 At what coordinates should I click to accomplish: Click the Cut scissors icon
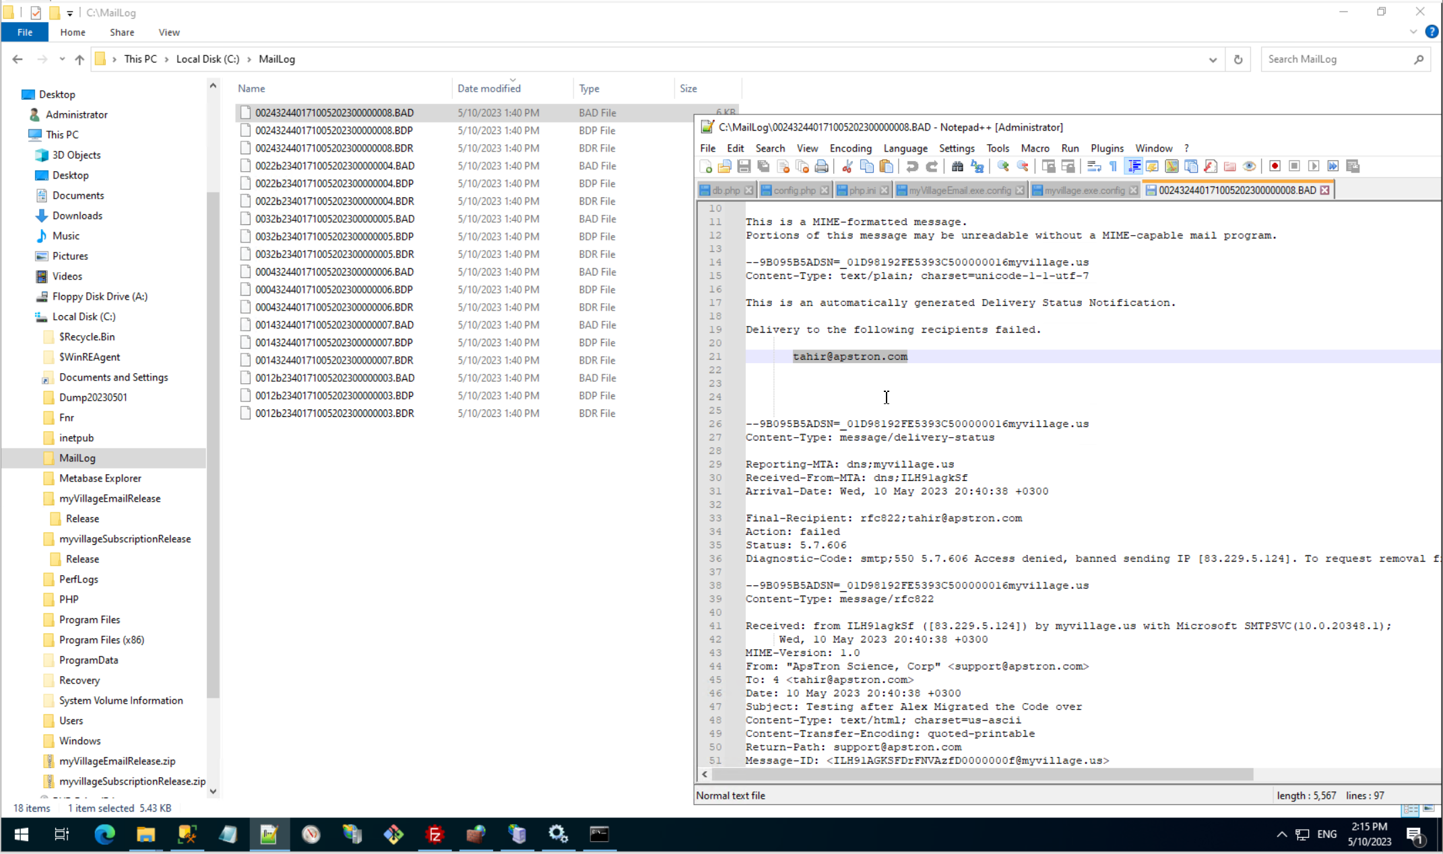point(847,166)
